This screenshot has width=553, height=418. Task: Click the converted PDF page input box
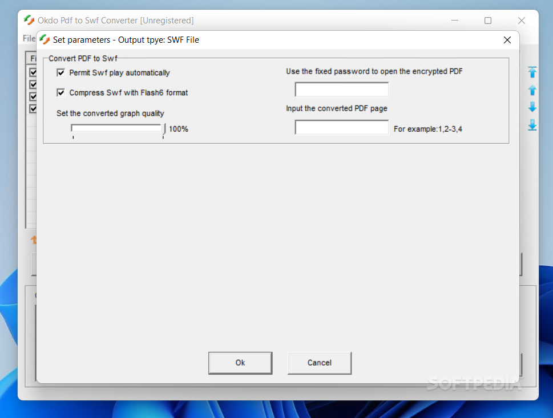pyautogui.click(x=341, y=127)
